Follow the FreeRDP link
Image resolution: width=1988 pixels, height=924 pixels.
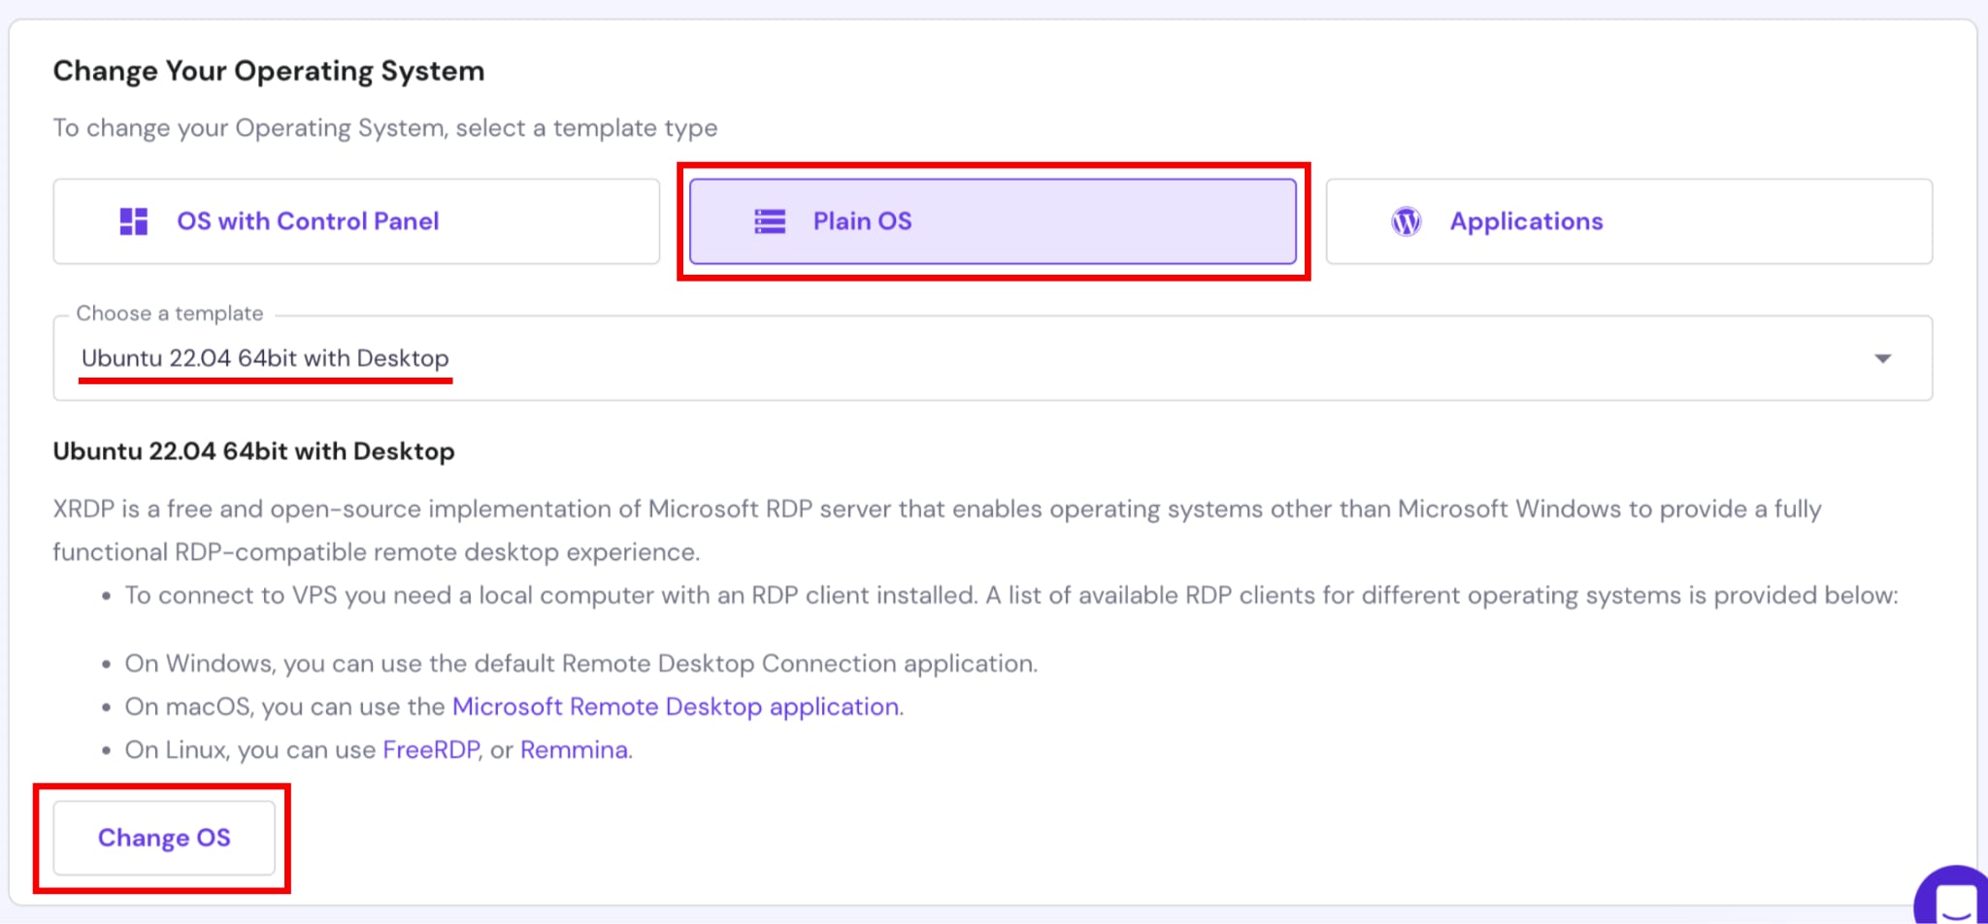click(x=431, y=750)
